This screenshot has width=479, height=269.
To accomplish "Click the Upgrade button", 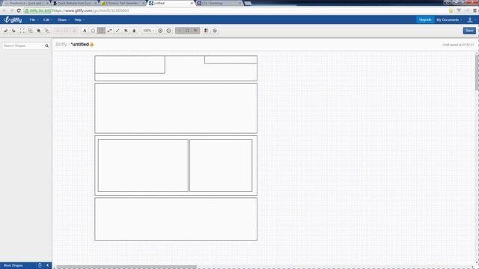I will 425,20.
